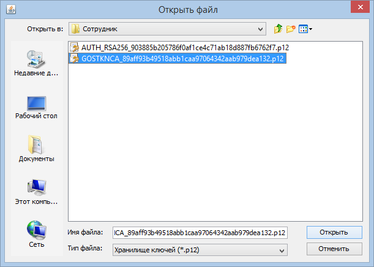This screenshot has width=374, height=267.
Task: Expand the Сотрудник folder dropdown
Action: 261,29
